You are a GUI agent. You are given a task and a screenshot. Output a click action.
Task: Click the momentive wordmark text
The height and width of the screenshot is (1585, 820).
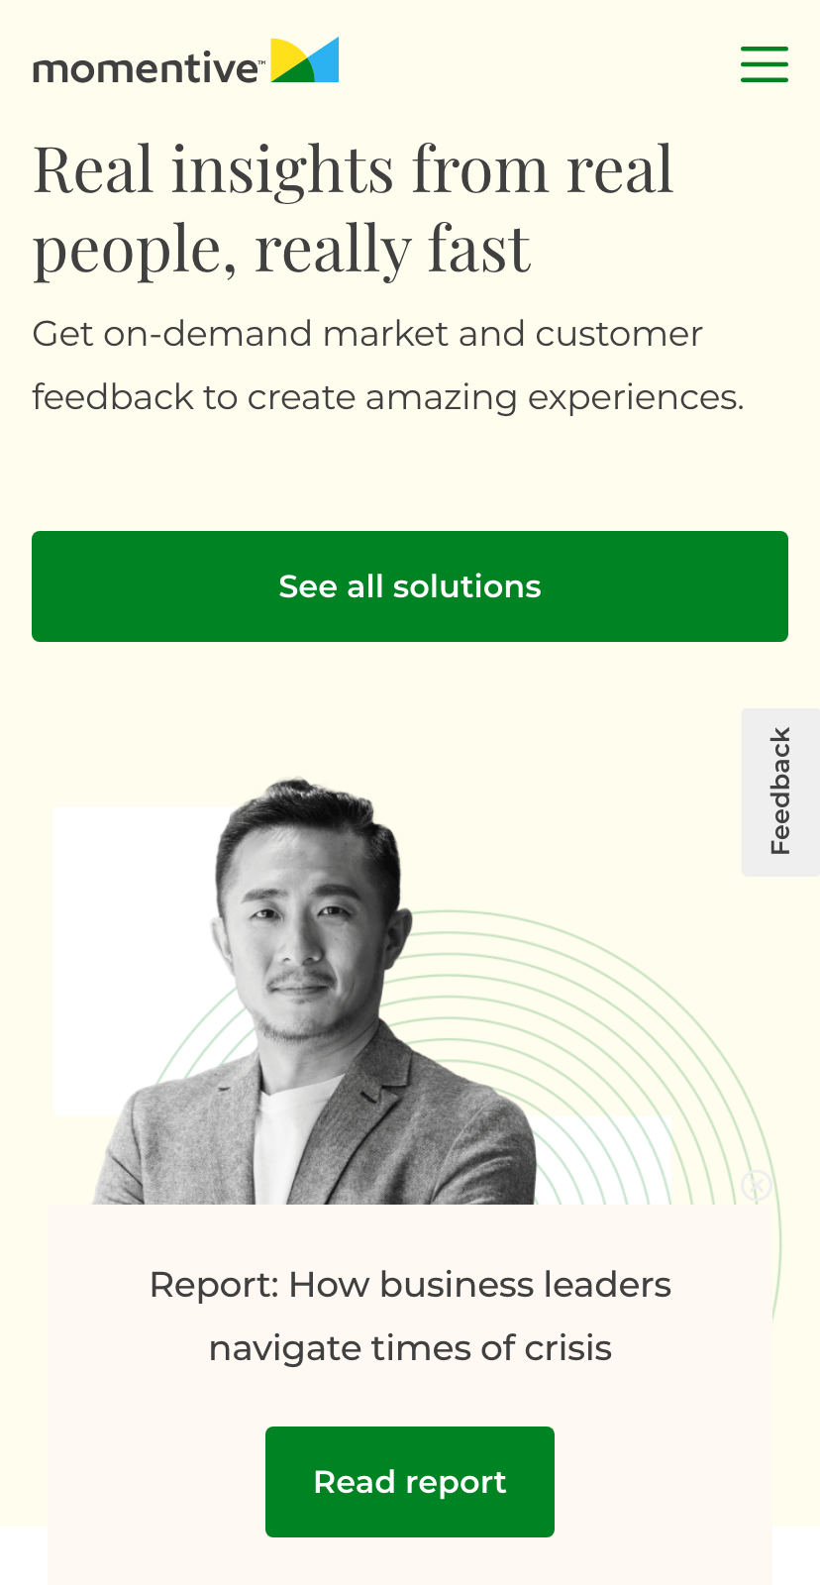(x=147, y=69)
